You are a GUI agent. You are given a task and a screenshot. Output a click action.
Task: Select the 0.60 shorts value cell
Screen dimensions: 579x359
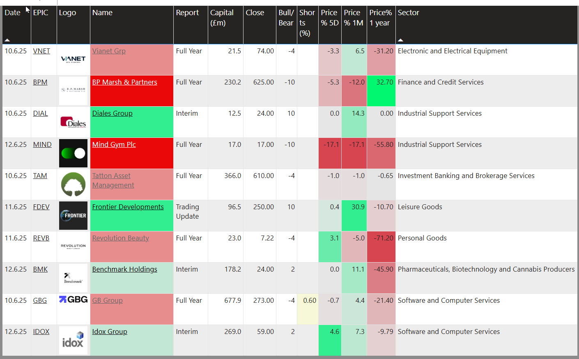pos(308,309)
